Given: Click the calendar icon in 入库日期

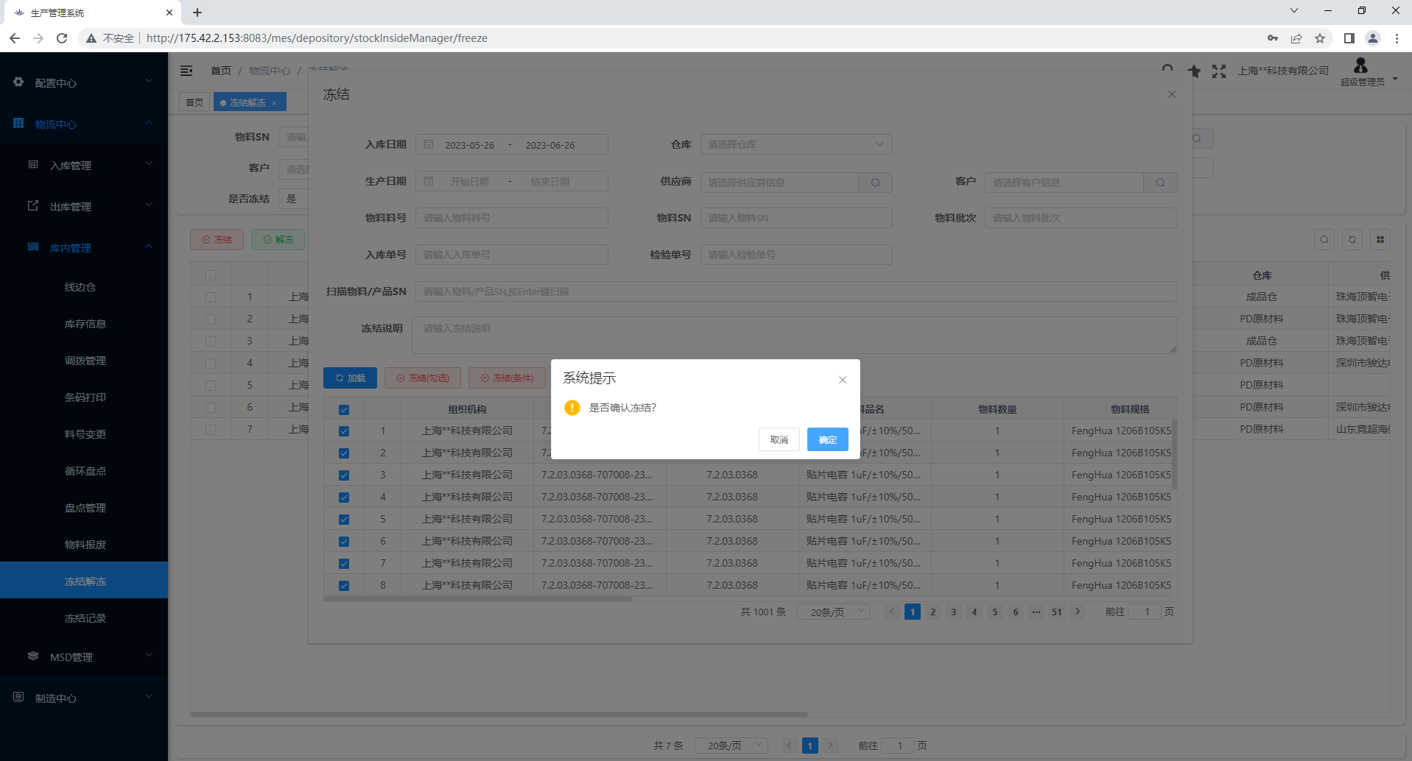Looking at the screenshot, I should (429, 145).
